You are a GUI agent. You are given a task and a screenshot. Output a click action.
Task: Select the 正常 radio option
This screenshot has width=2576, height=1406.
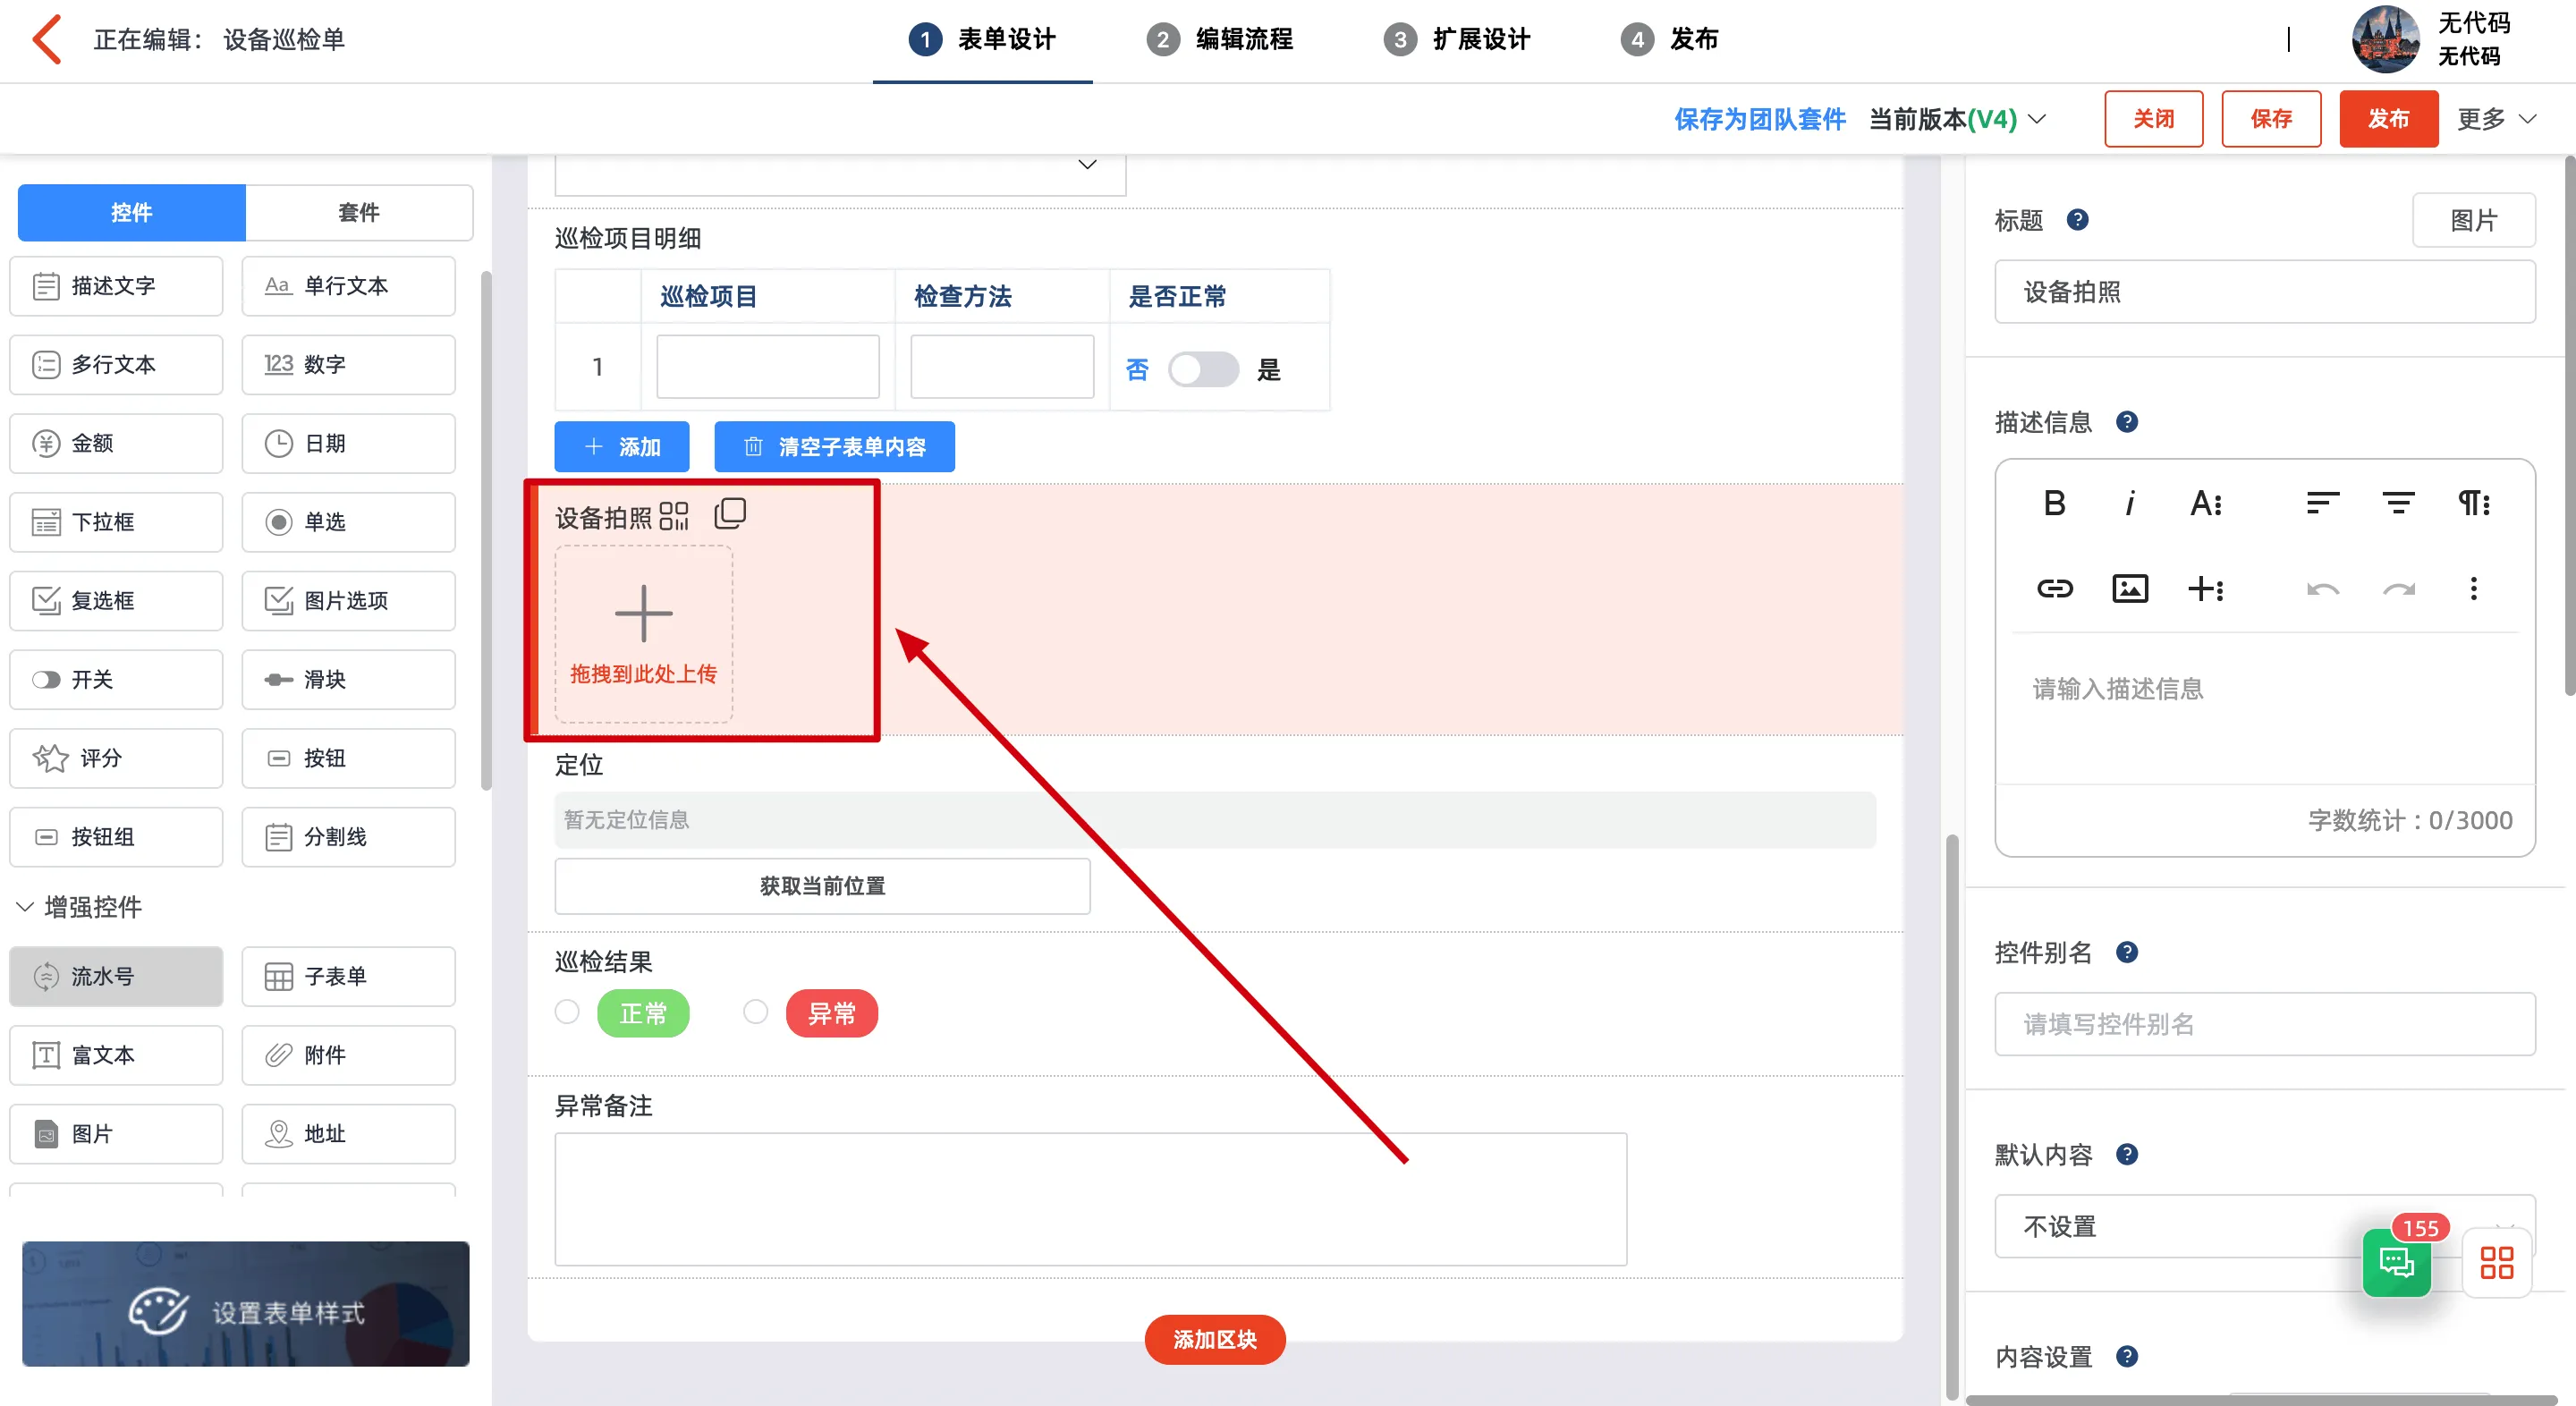point(567,1012)
